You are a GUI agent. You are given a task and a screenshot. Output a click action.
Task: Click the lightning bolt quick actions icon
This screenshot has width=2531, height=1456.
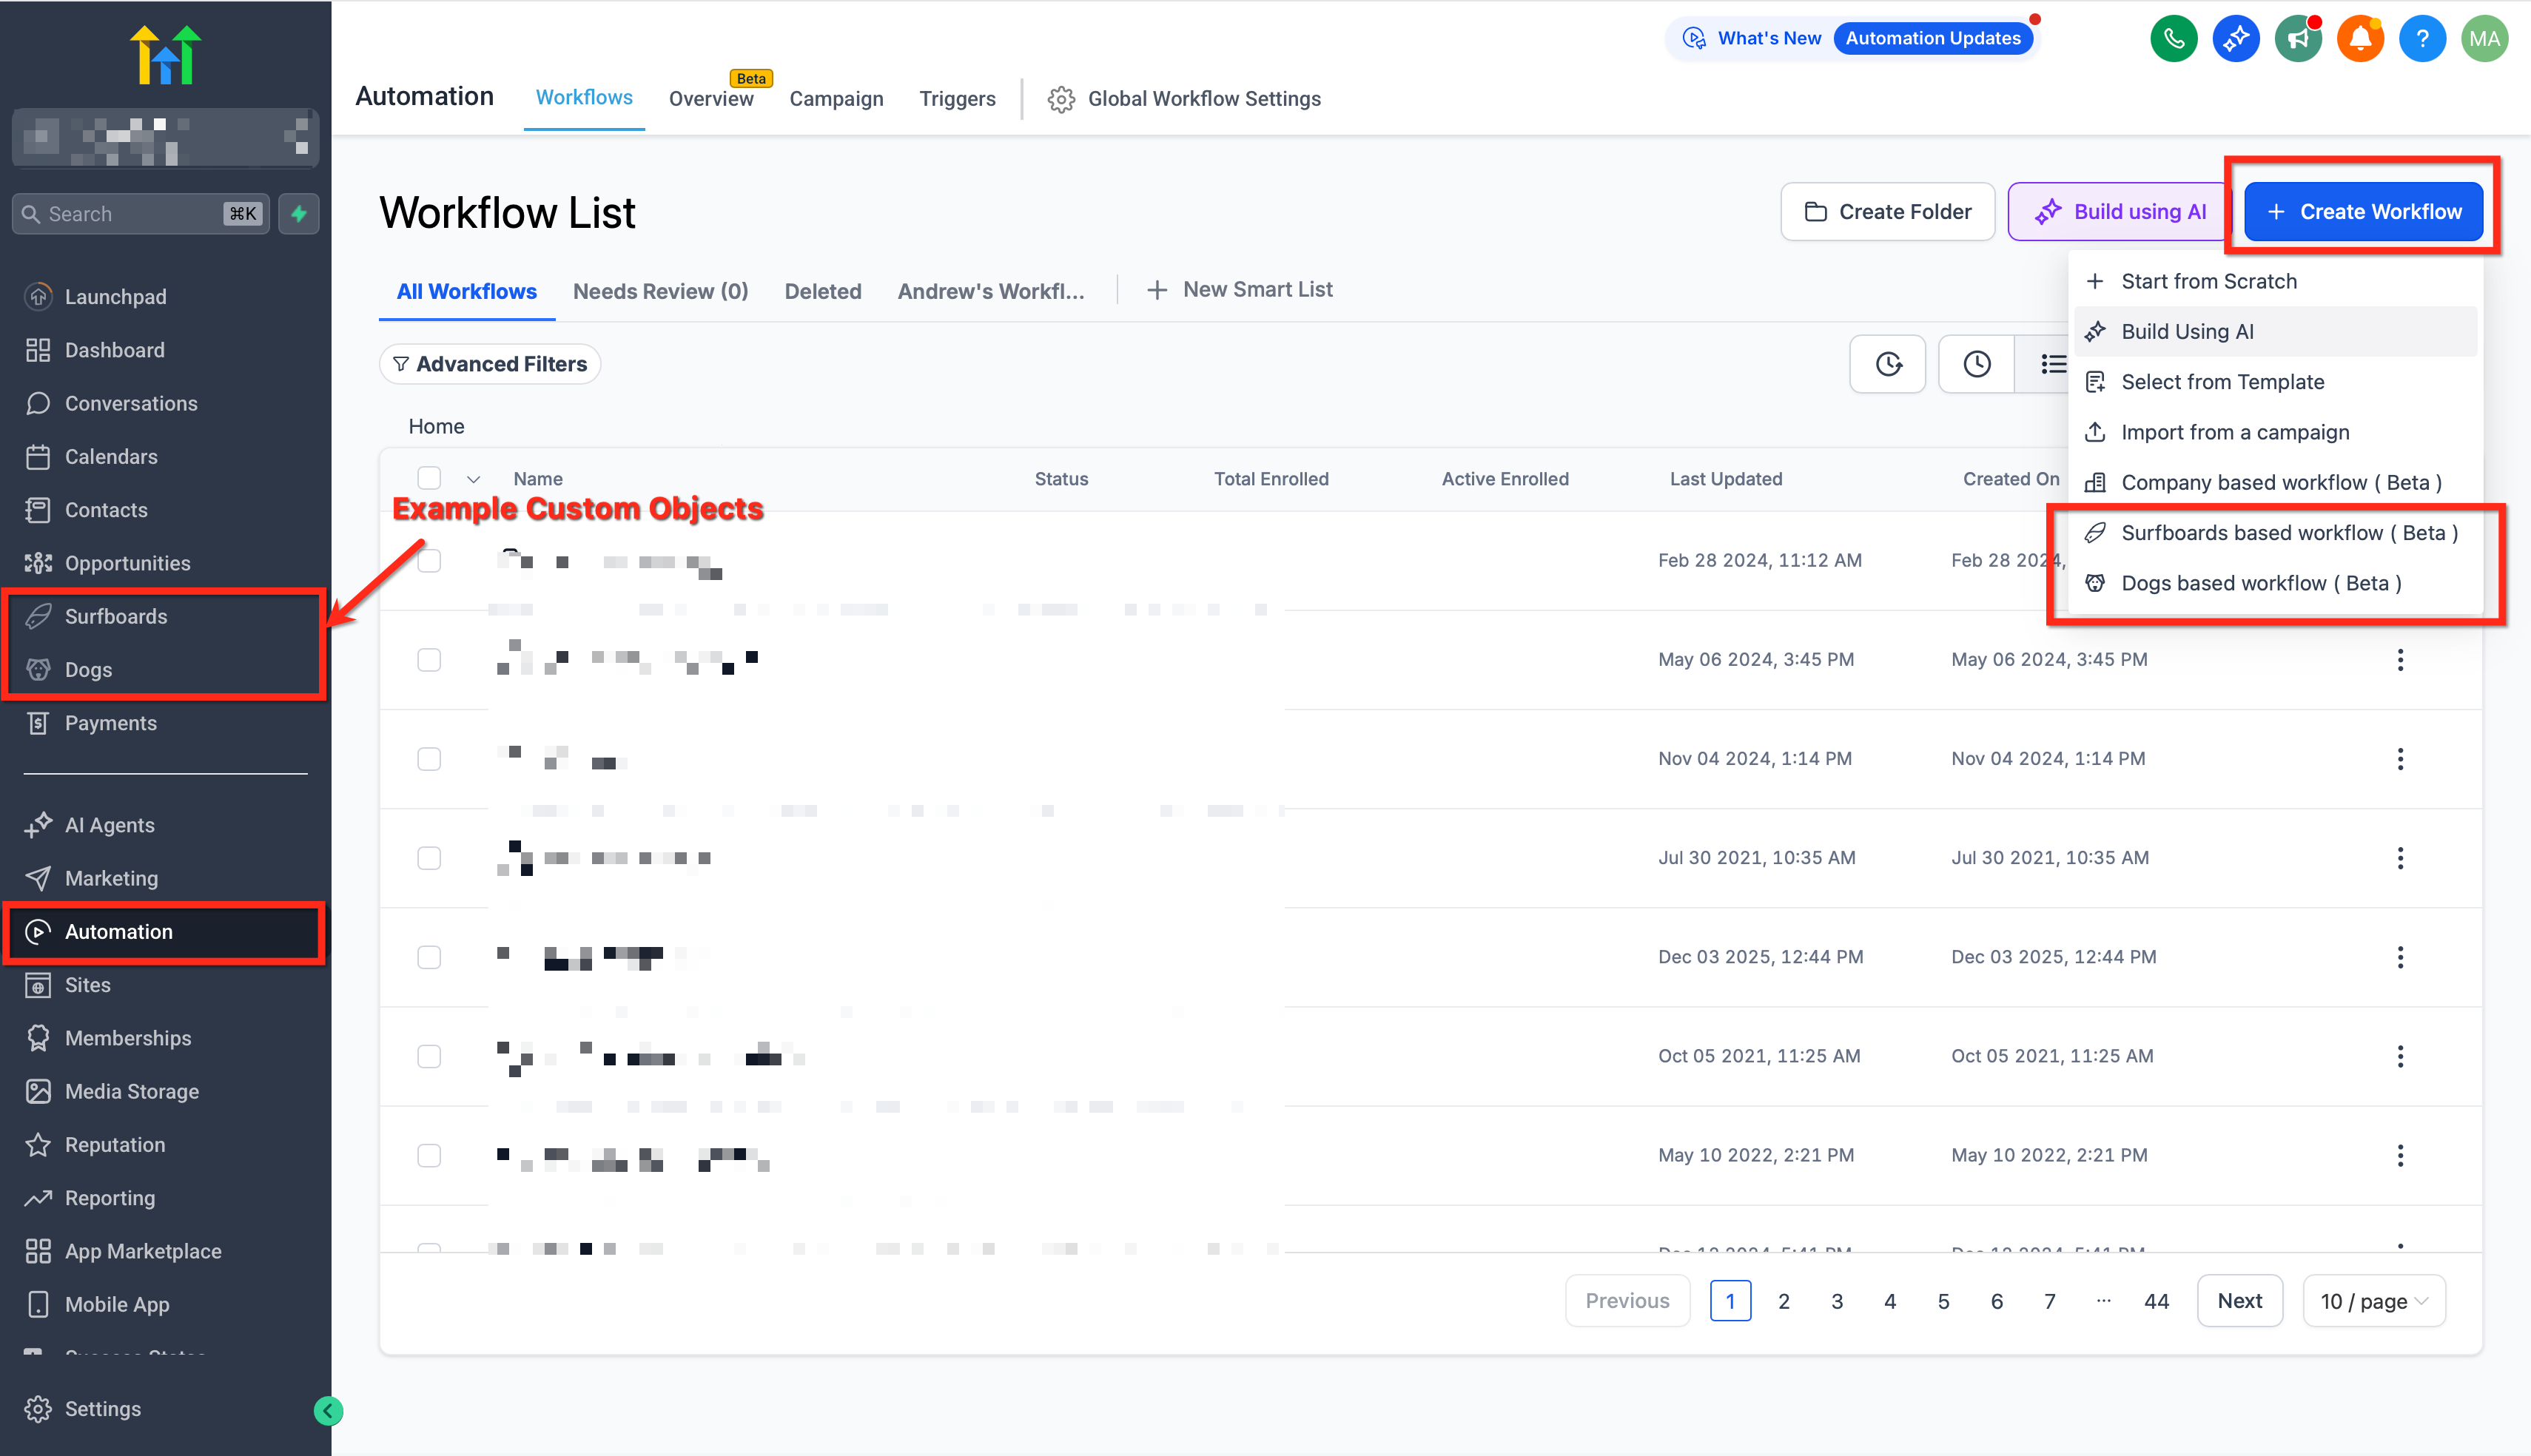pyautogui.click(x=298, y=213)
